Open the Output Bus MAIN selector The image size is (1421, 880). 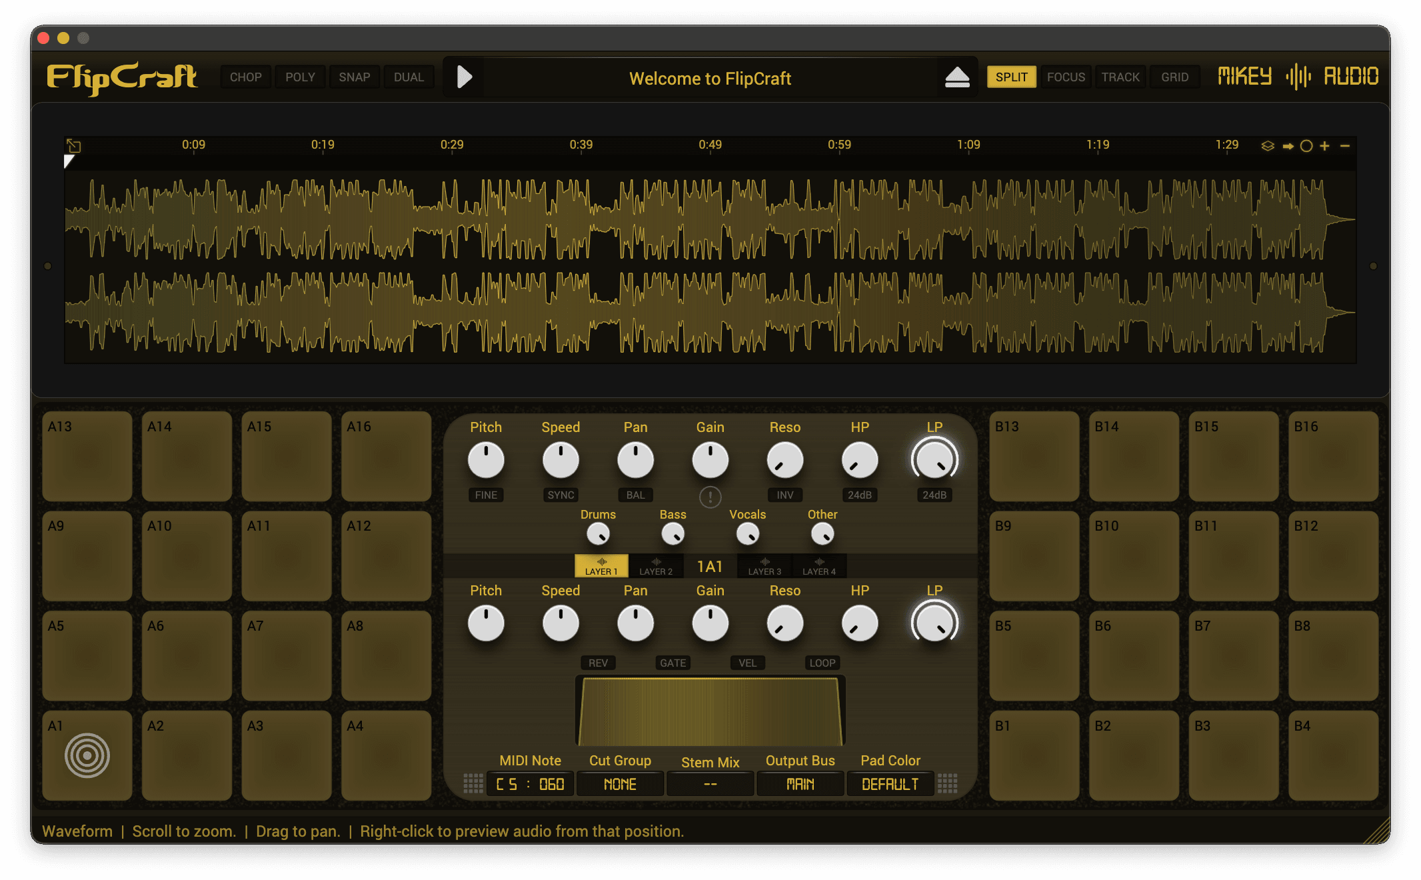pos(800,784)
